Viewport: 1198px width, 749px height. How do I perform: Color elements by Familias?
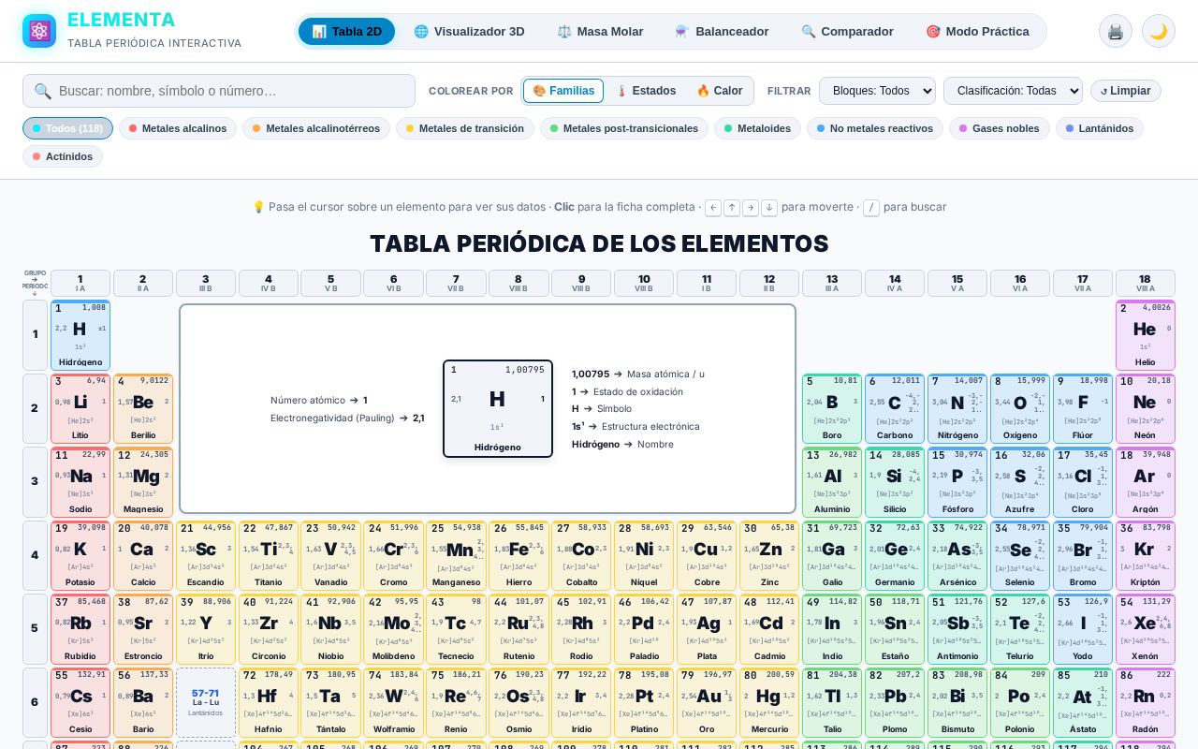563,91
